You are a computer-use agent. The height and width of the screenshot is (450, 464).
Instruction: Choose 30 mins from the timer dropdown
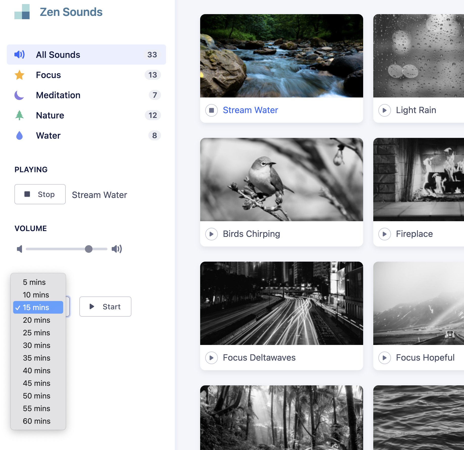point(37,345)
